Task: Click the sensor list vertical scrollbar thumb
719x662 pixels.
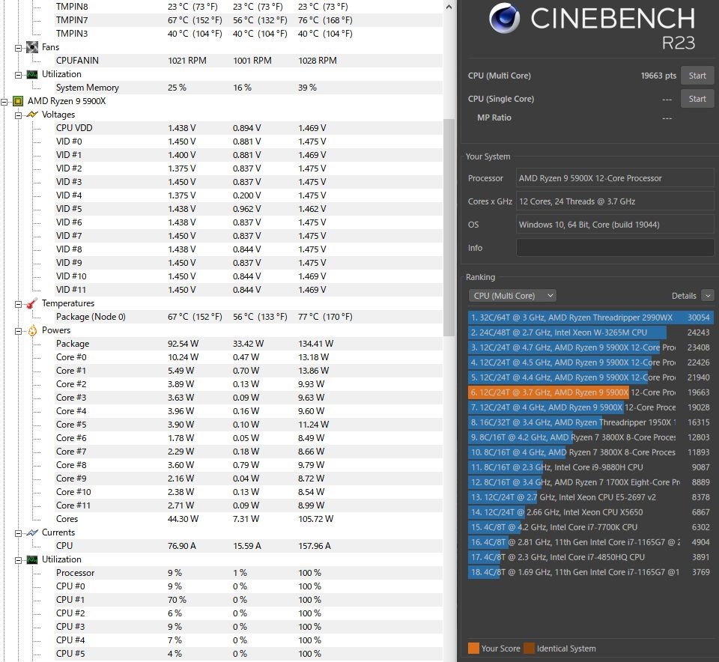Action: 449,228
